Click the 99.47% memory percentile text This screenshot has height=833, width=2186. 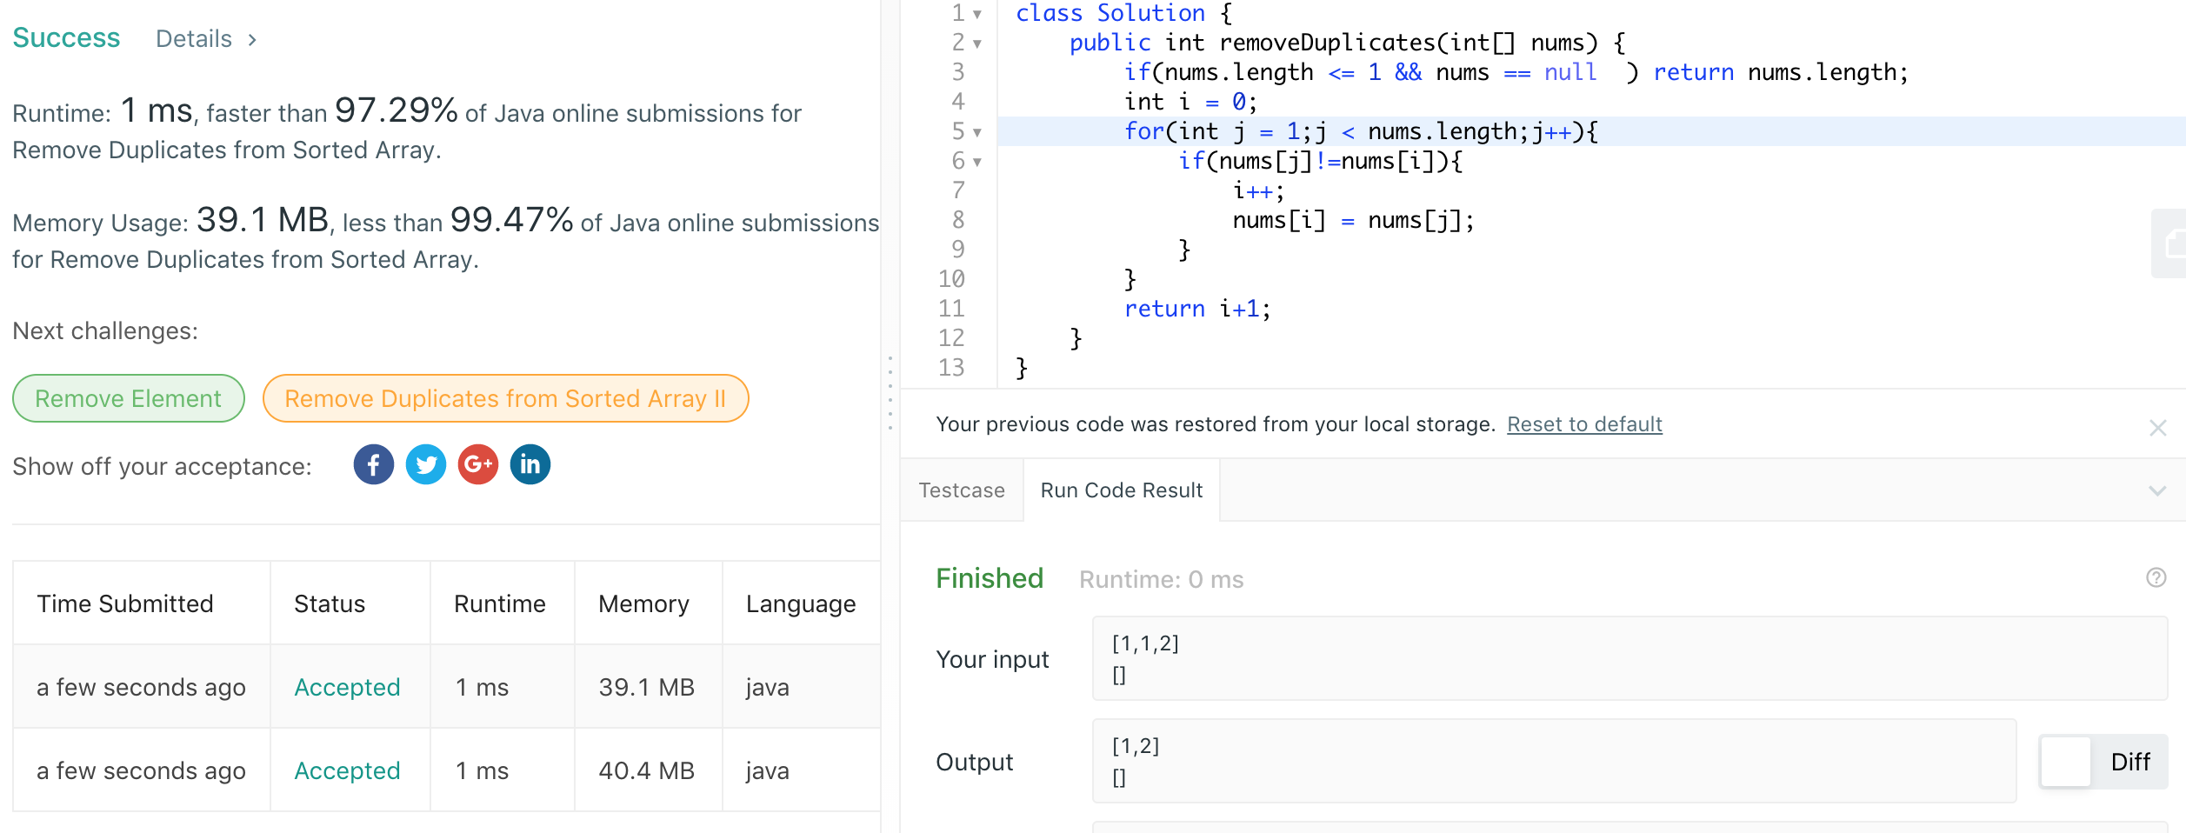tap(512, 220)
